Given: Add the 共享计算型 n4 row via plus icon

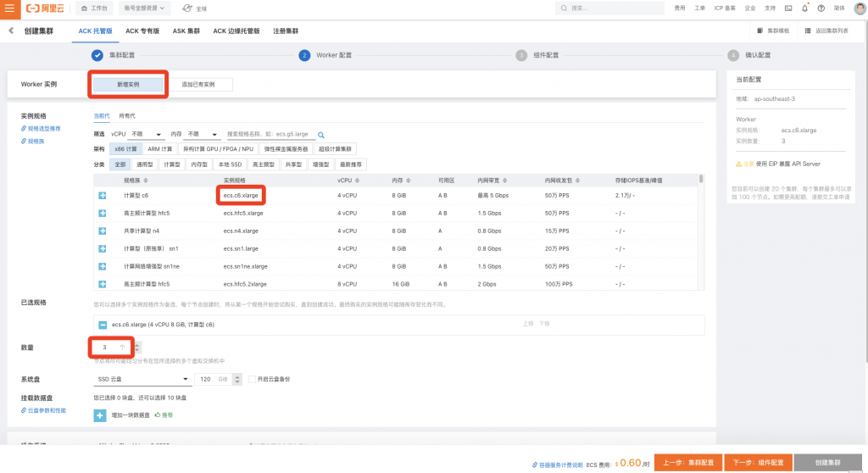Looking at the screenshot, I should (103, 231).
